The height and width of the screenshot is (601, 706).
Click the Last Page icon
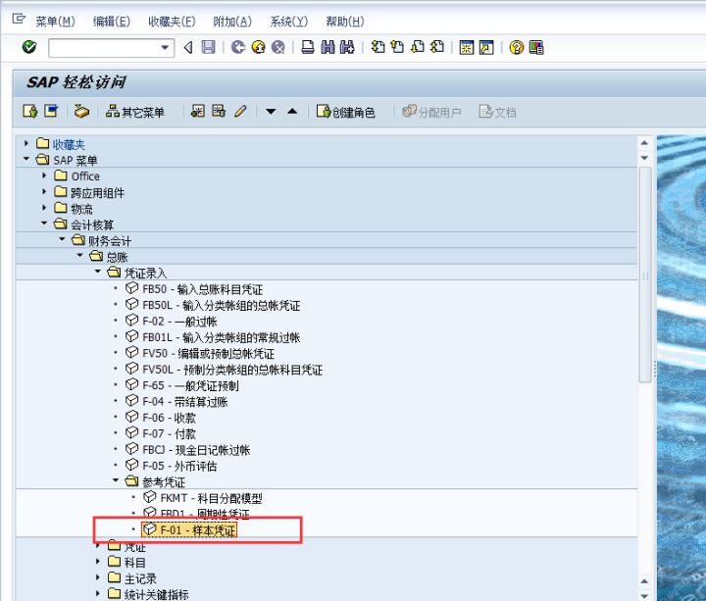pos(437,47)
